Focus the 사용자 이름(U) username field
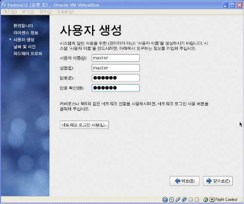244x204 pixels. point(116,58)
